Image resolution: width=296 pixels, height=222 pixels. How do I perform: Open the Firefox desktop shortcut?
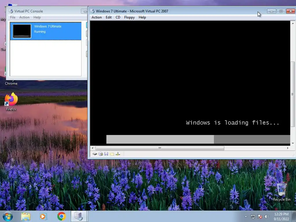tap(11, 101)
